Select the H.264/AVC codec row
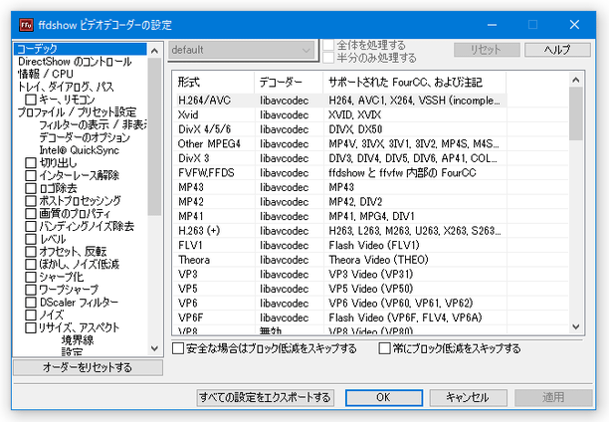Image resolution: width=609 pixels, height=422 pixels. coord(340,101)
